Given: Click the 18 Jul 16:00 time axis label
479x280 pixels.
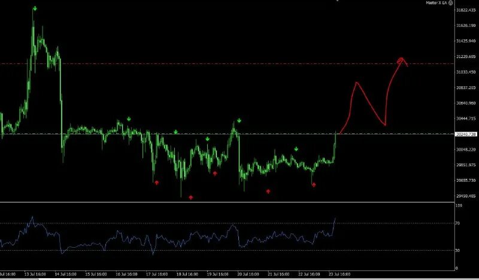Looking at the screenshot, I should pos(187,274).
